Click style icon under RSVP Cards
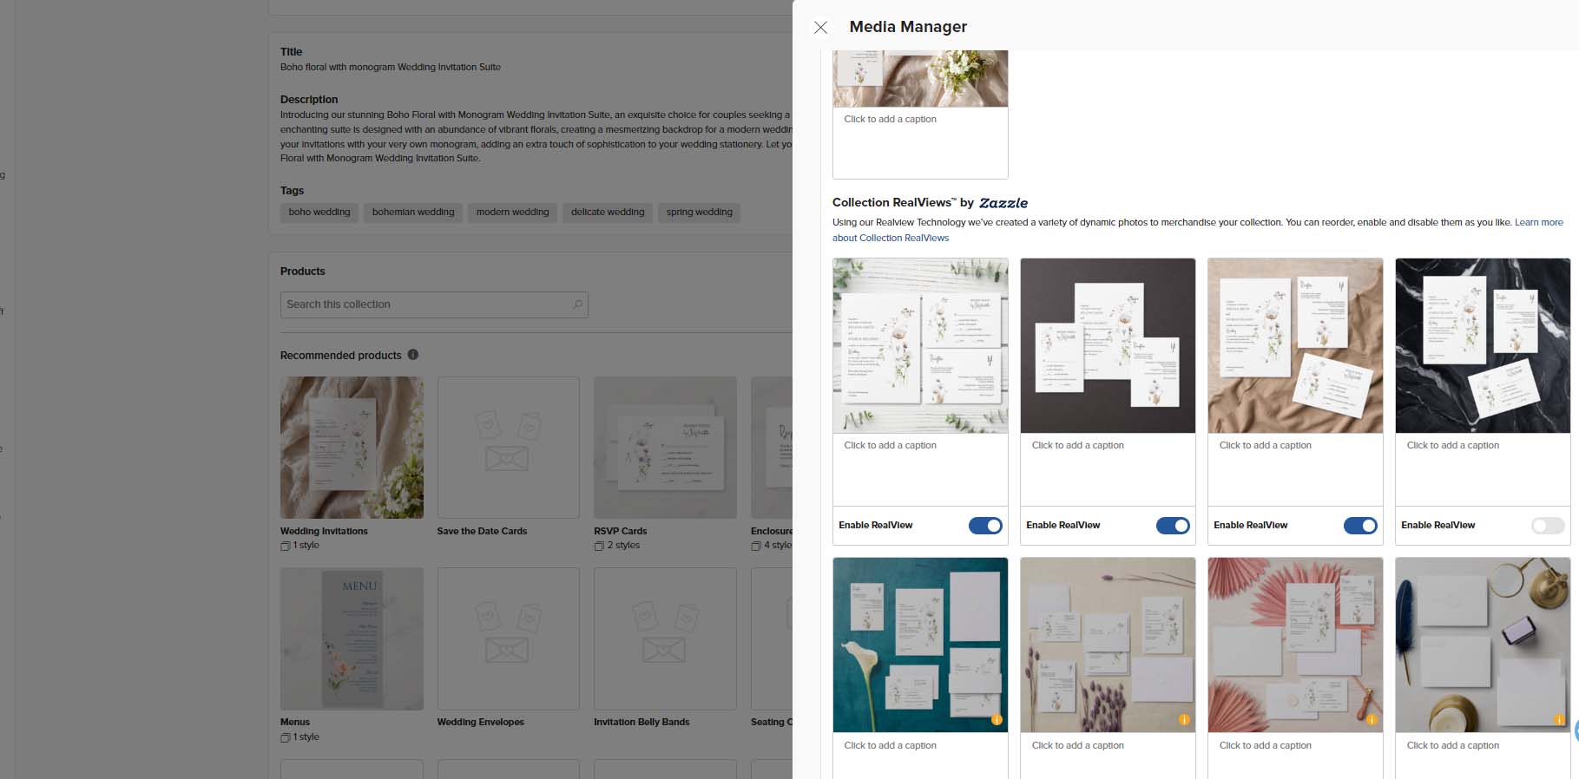The height and width of the screenshot is (779, 1579). tap(599, 546)
